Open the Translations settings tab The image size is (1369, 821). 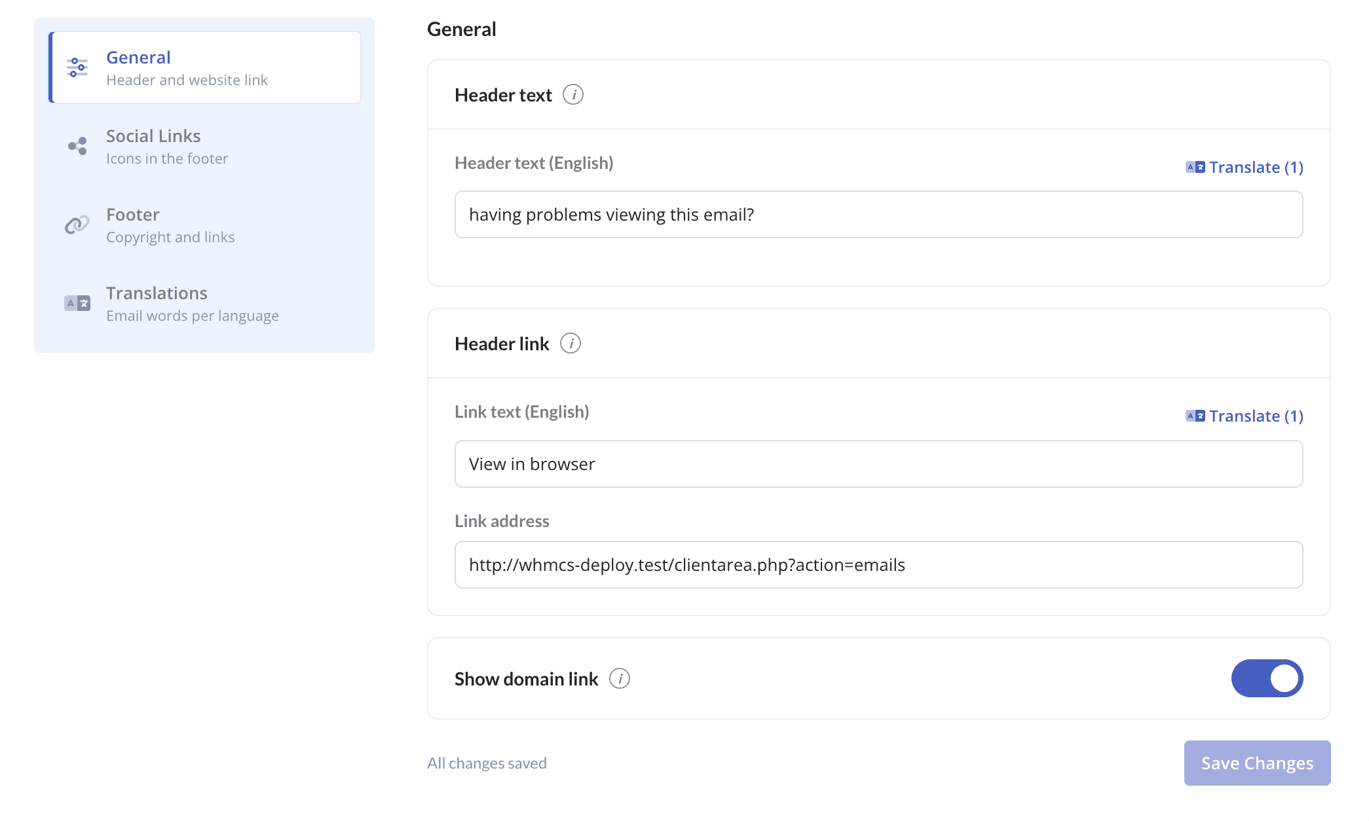click(x=205, y=303)
